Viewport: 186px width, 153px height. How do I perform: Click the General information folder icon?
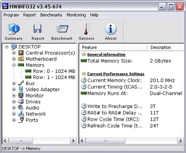[83, 54]
